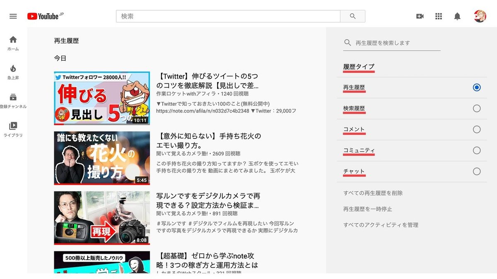Click the search magnifier button
Image resolution: width=497 pixels, height=279 pixels.
pyautogui.click(x=352, y=16)
